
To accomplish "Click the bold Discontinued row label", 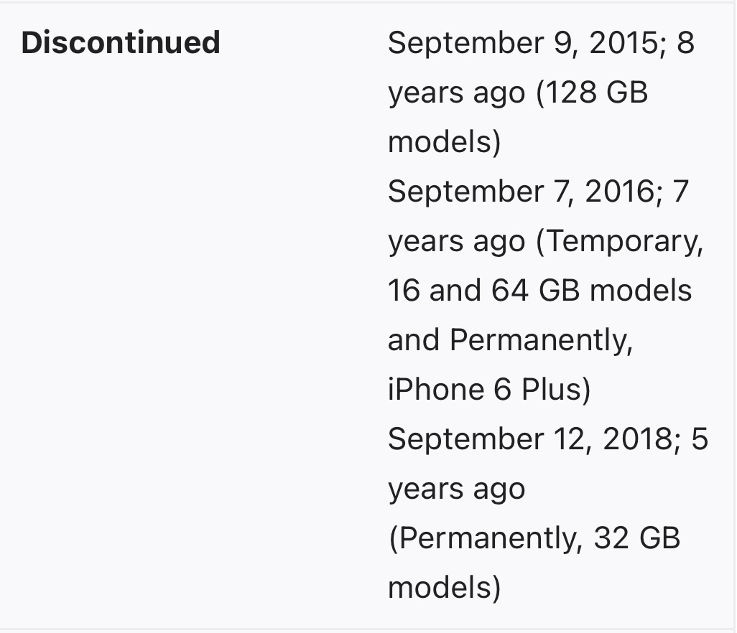I will [x=121, y=43].
